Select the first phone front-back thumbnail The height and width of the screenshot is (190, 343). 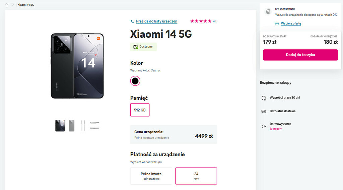pyautogui.click(x=60, y=126)
